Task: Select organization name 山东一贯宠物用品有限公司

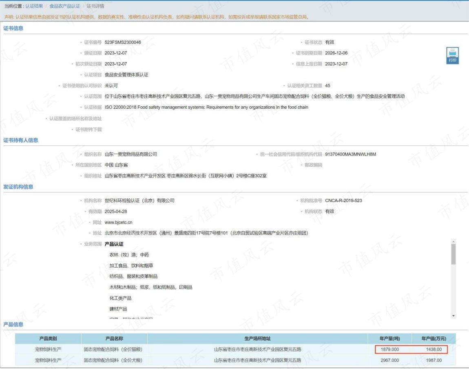Action: [131, 154]
